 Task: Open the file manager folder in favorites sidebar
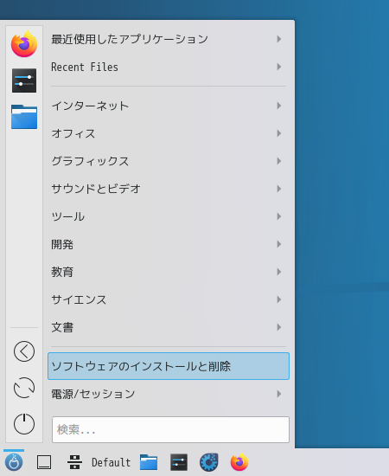[x=24, y=117]
